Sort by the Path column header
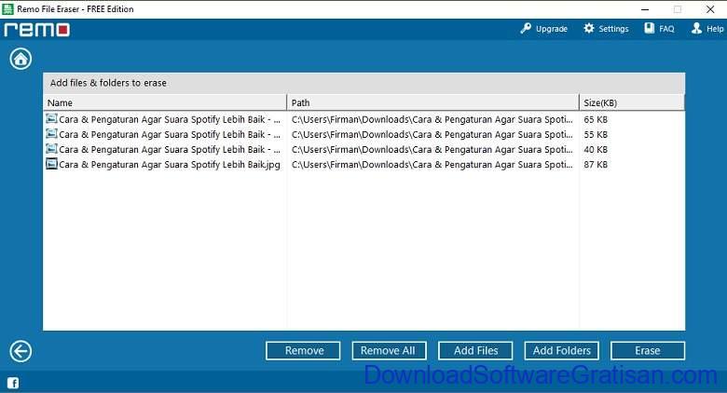 click(433, 102)
